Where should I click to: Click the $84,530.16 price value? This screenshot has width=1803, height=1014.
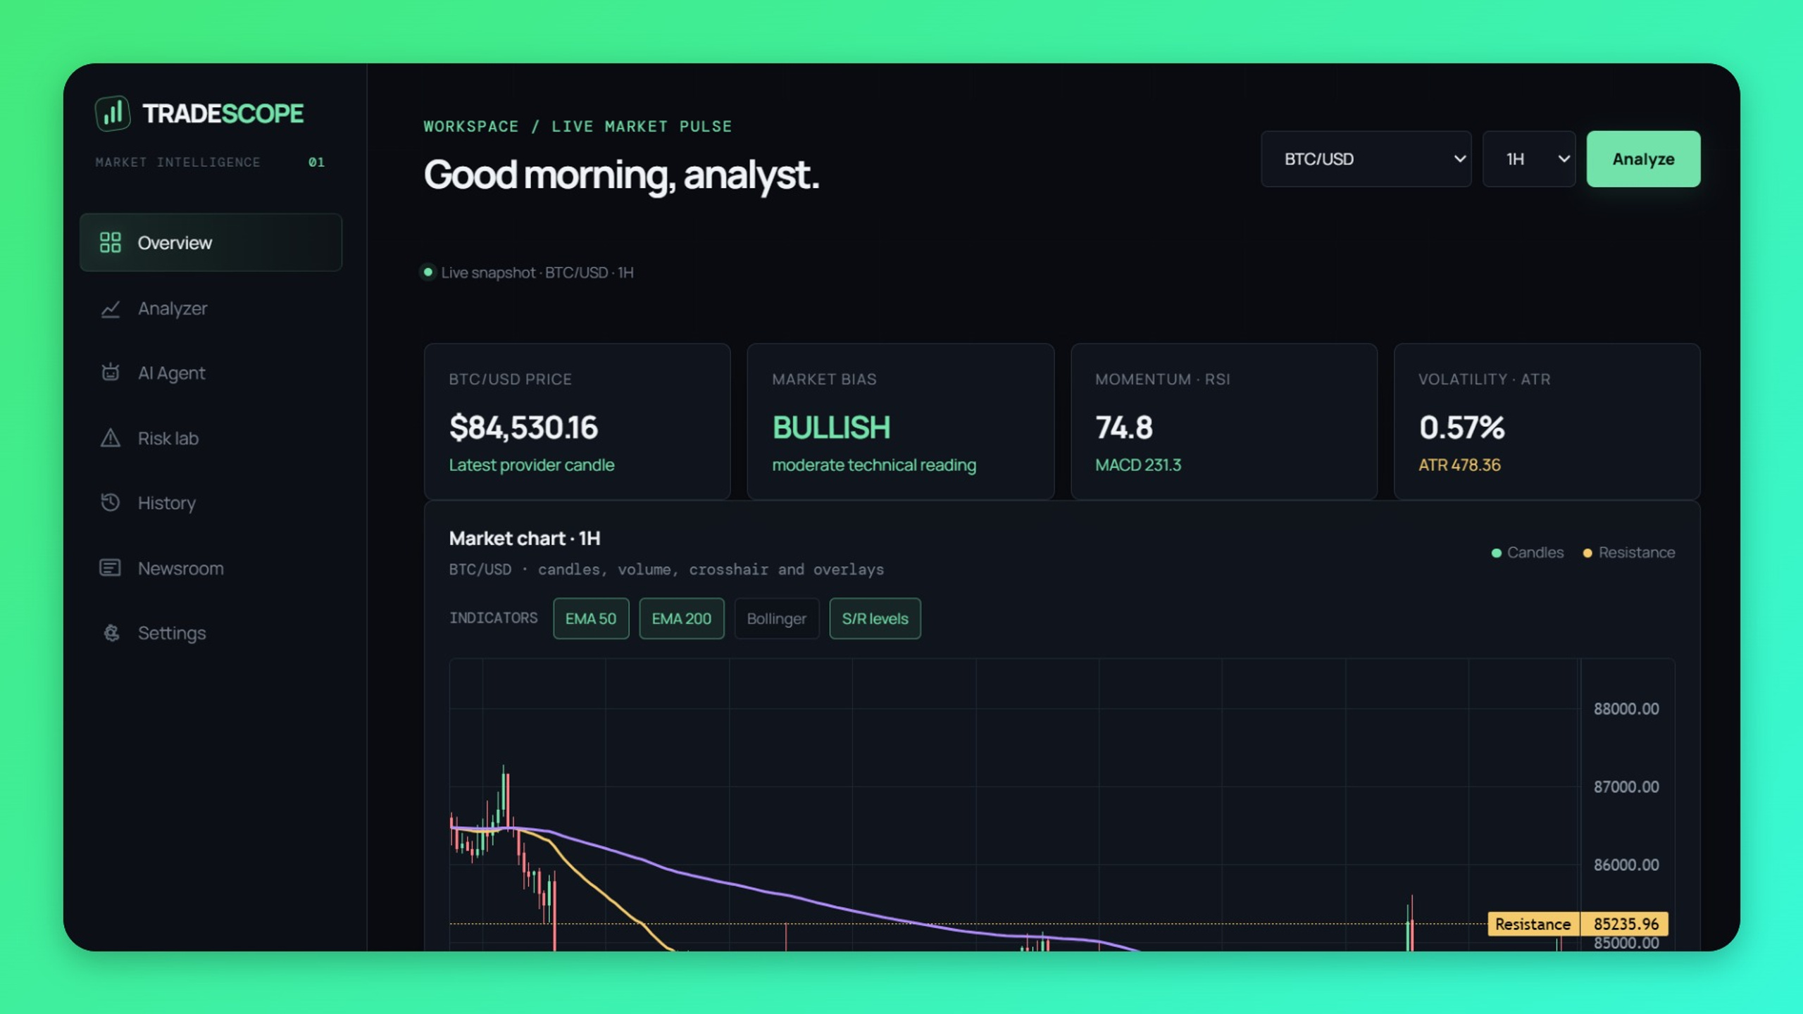pos(523,427)
